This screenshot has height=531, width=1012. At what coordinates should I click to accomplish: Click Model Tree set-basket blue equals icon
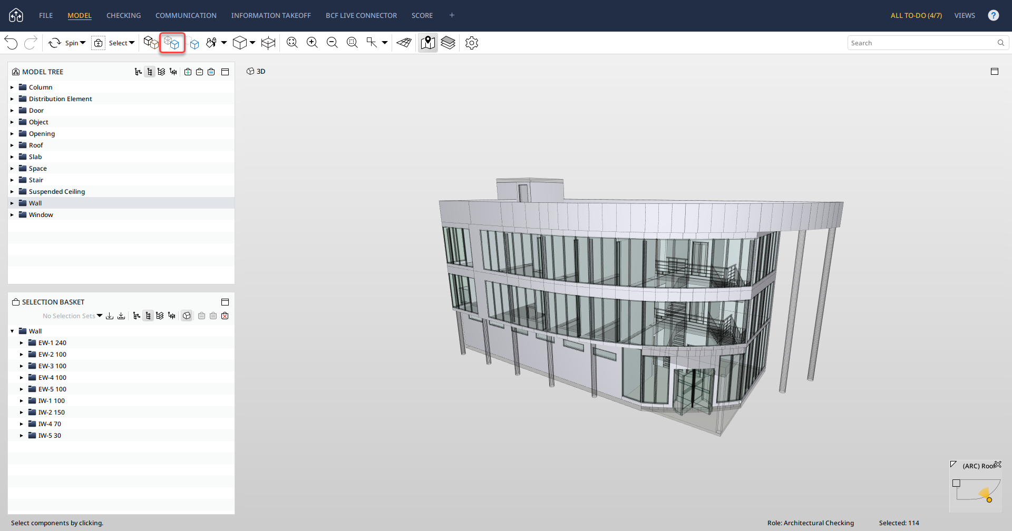pos(211,72)
